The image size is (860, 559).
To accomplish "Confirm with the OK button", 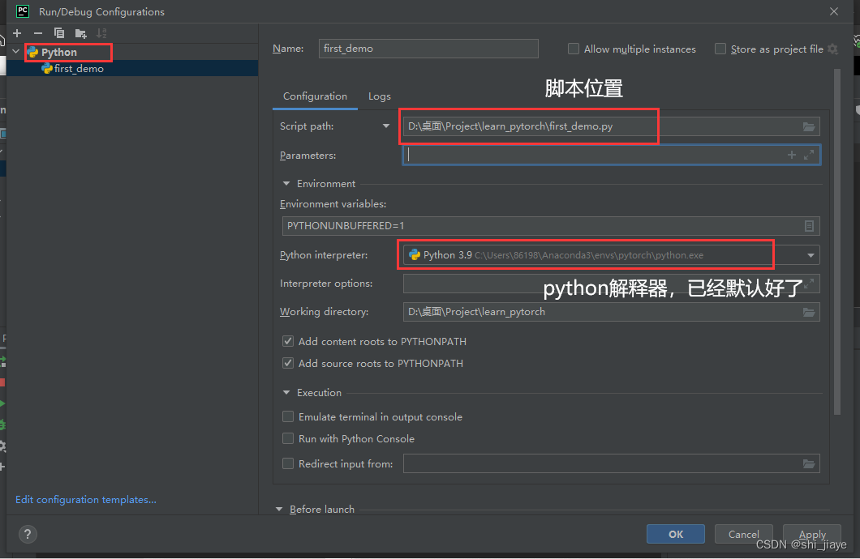I will pyautogui.click(x=676, y=534).
